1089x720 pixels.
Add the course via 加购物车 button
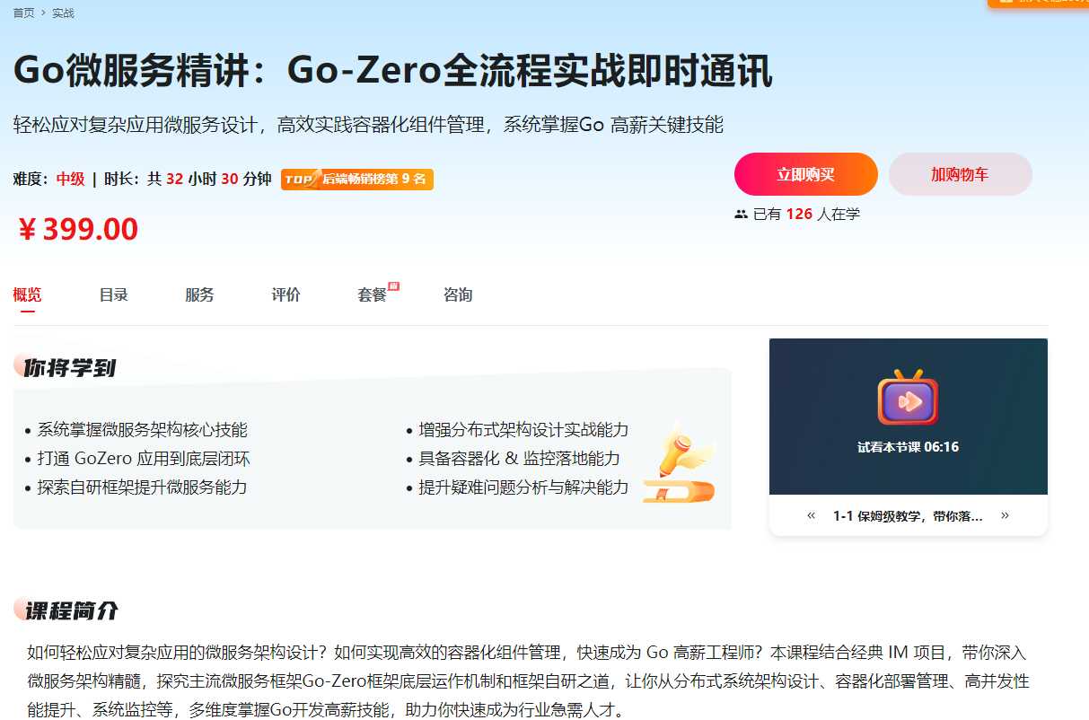pyautogui.click(x=960, y=175)
